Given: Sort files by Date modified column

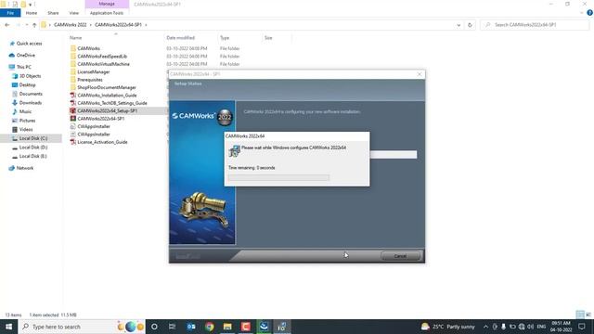Looking at the screenshot, I should click(x=181, y=38).
